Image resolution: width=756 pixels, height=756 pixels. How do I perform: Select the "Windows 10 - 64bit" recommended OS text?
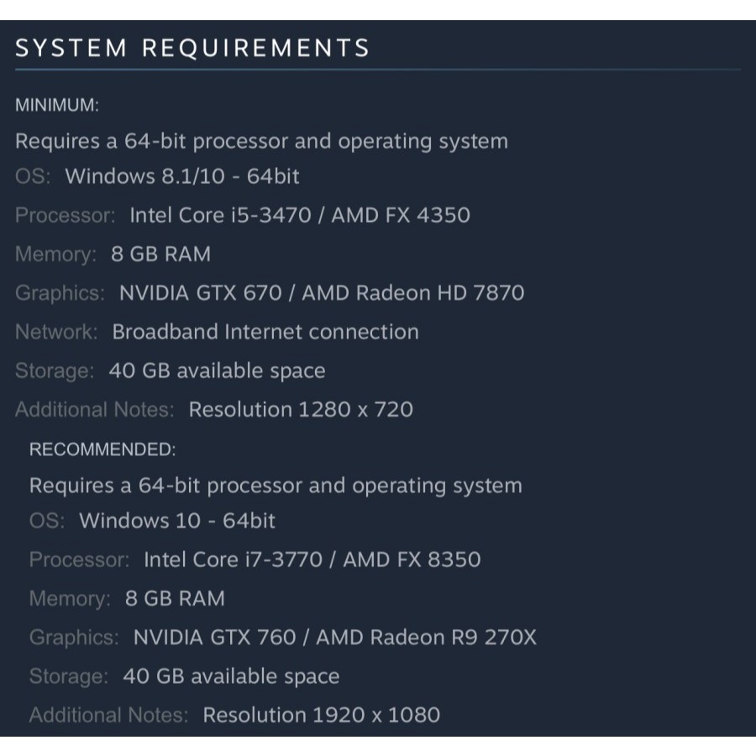pyautogui.click(x=176, y=521)
